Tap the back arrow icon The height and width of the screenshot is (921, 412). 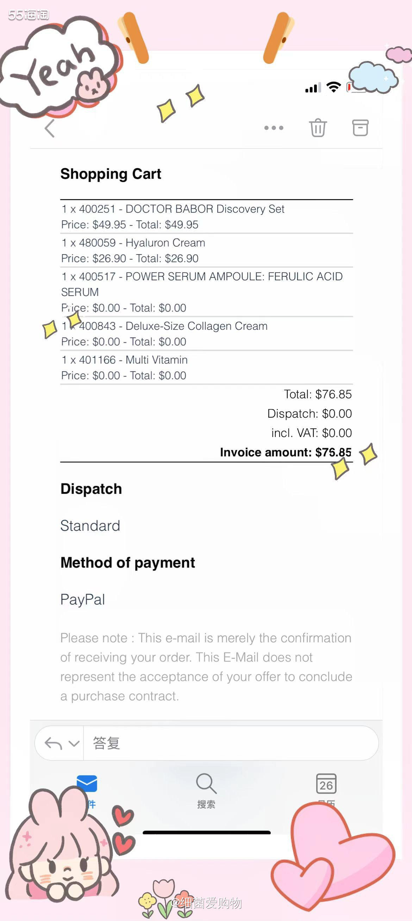[x=49, y=128]
